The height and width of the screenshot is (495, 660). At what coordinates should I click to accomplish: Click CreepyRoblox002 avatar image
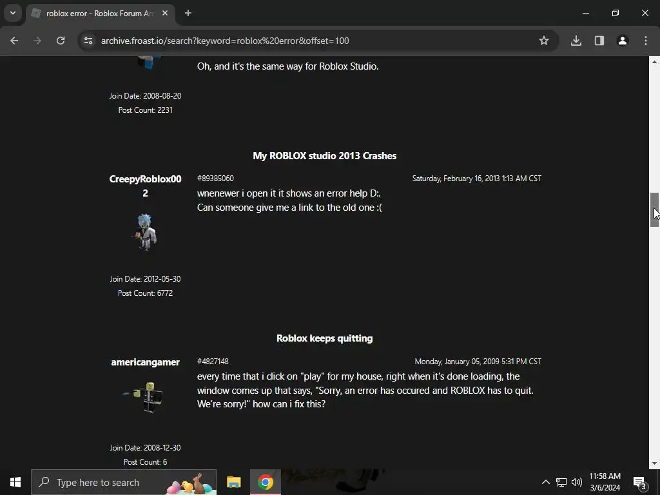pyautogui.click(x=145, y=232)
